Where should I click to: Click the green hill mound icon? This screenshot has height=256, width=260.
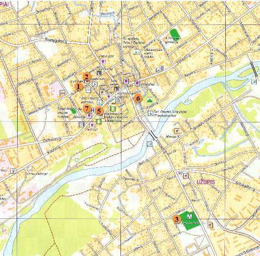150,100
